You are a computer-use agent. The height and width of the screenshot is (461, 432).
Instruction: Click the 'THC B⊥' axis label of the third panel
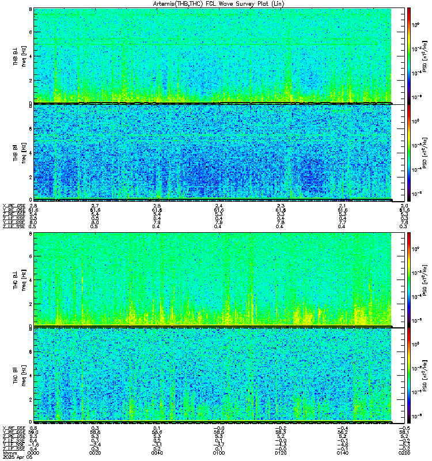[x=16, y=280]
